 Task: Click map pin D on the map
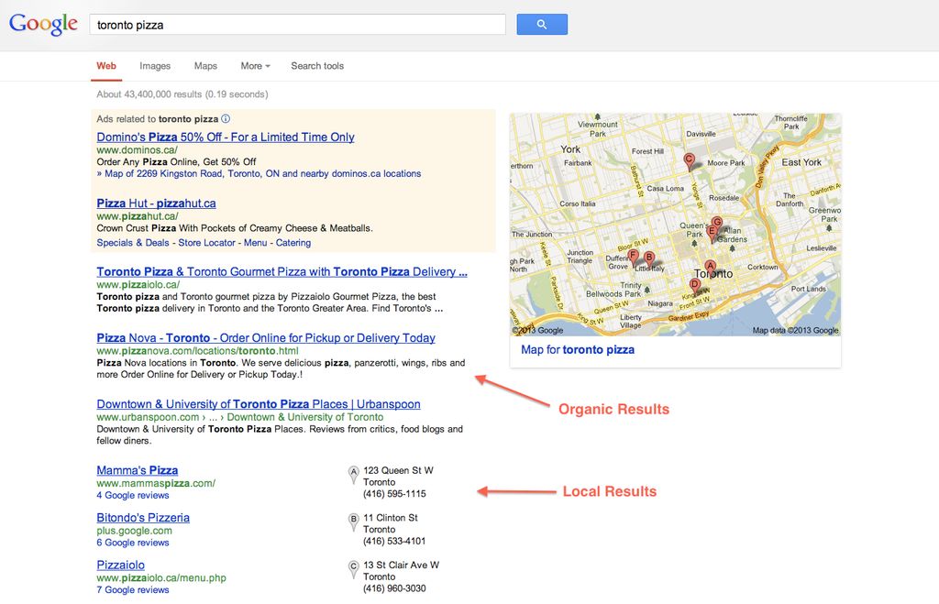tap(695, 286)
